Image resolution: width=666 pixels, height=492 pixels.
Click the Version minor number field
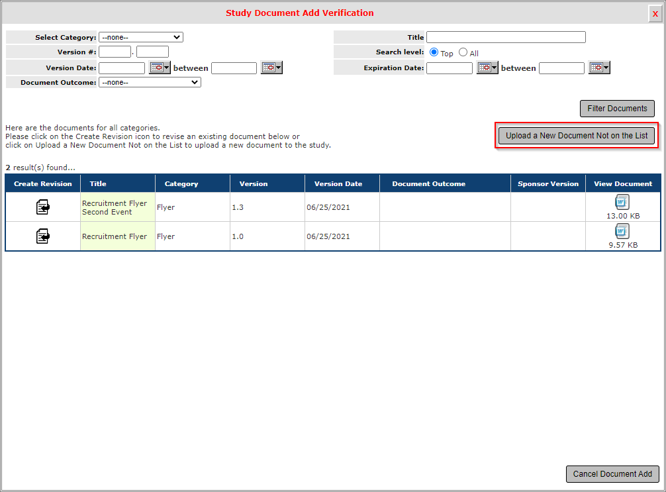pyautogui.click(x=152, y=52)
